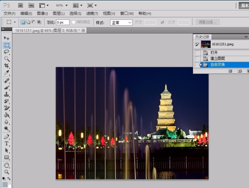249x188 pixels.
Task: Close the 16161251.jpeg document tab
Action: pyautogui.click(x=83, y=30)
